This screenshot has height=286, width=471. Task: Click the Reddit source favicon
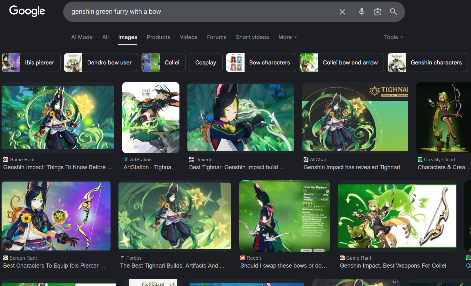pyautogui.click(x=243, y=258)
